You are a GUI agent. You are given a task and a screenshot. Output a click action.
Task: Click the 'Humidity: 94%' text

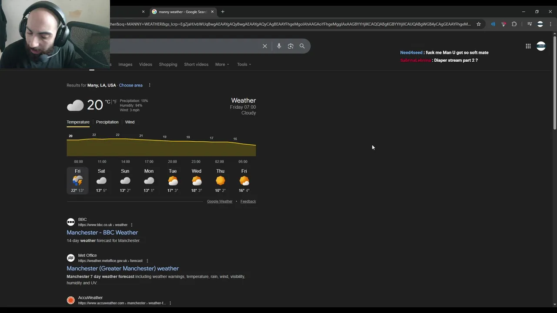tap(131, 106)
